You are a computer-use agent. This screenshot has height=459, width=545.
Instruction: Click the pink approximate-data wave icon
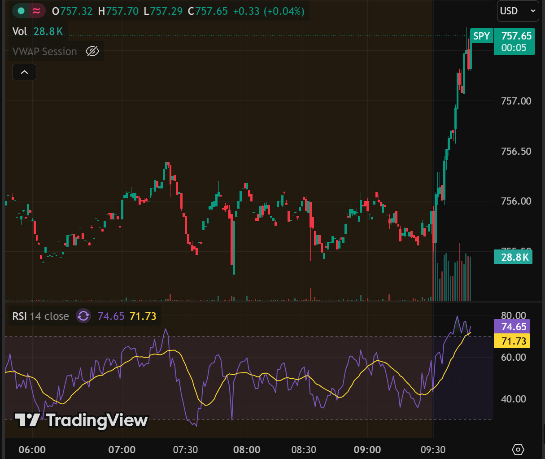[x=37, y=11]
